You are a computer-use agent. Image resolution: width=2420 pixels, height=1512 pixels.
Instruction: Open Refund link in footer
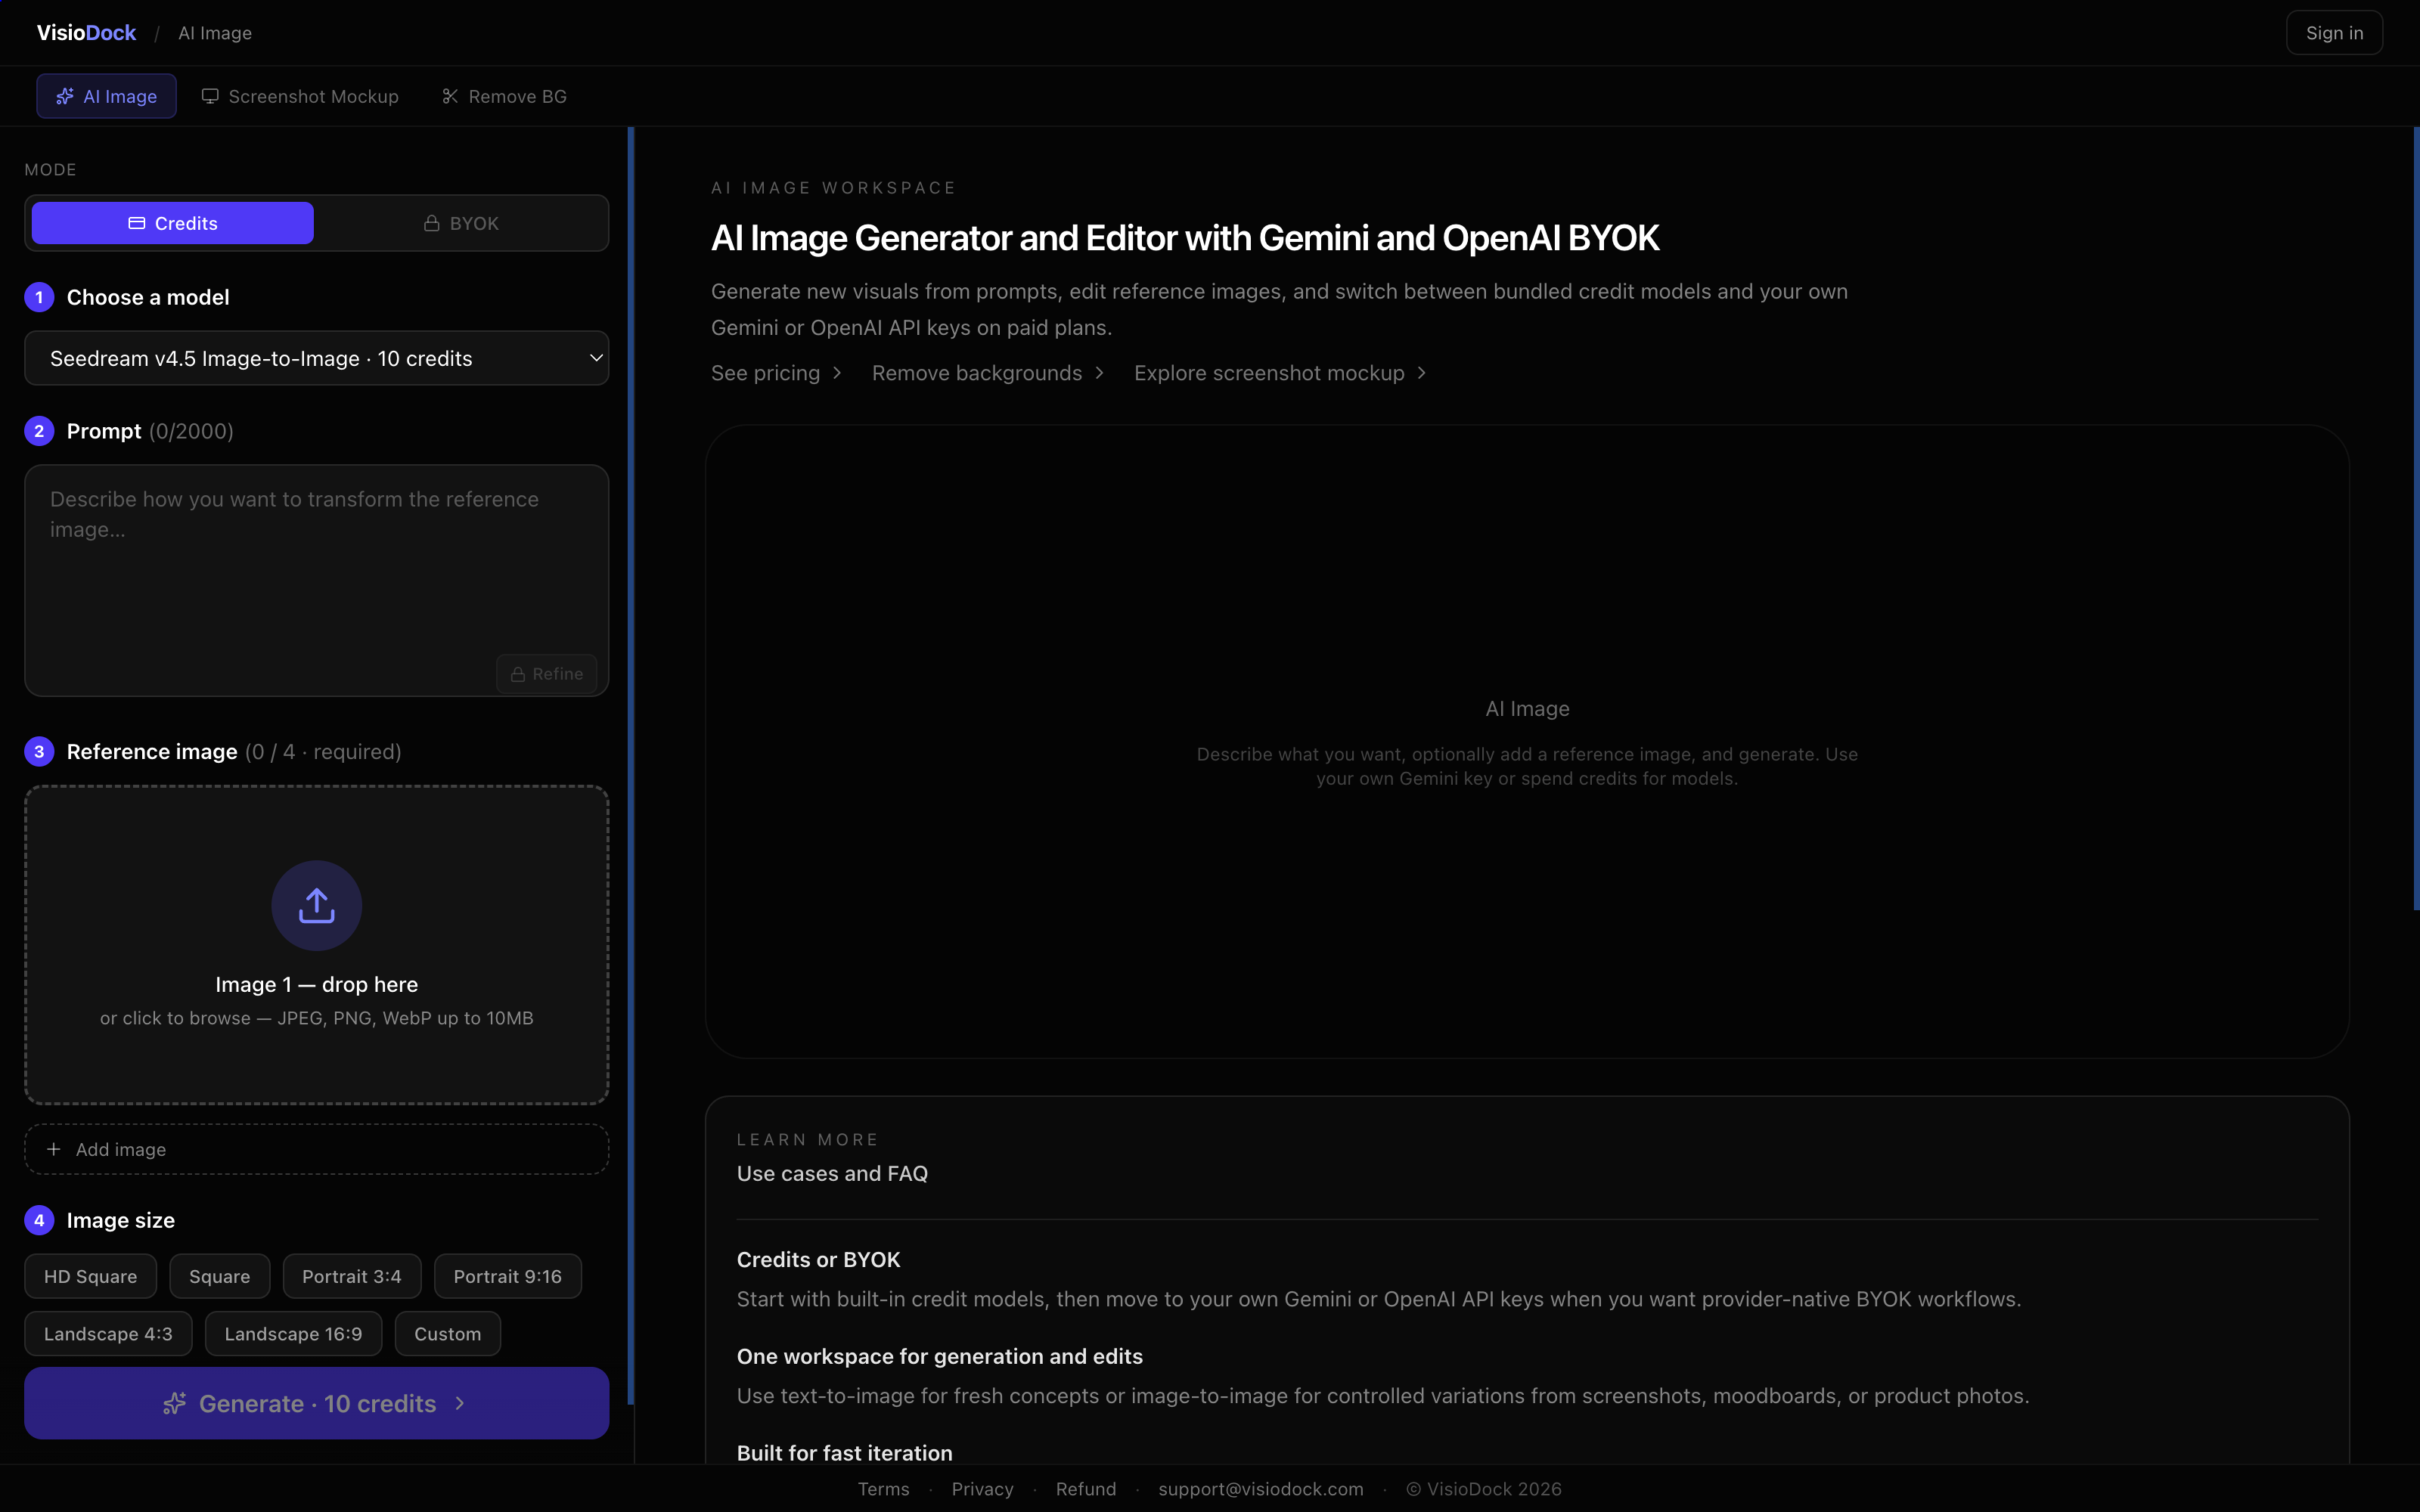1086,1489
